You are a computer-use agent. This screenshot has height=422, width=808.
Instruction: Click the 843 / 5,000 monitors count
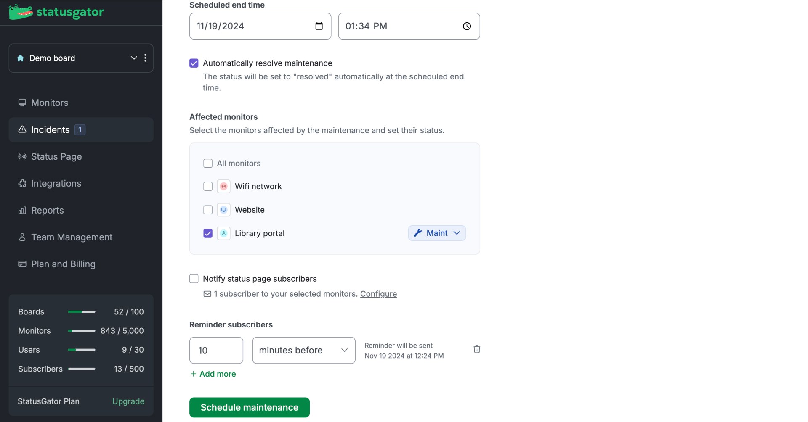pyautogui.click(x=122, y=331)
